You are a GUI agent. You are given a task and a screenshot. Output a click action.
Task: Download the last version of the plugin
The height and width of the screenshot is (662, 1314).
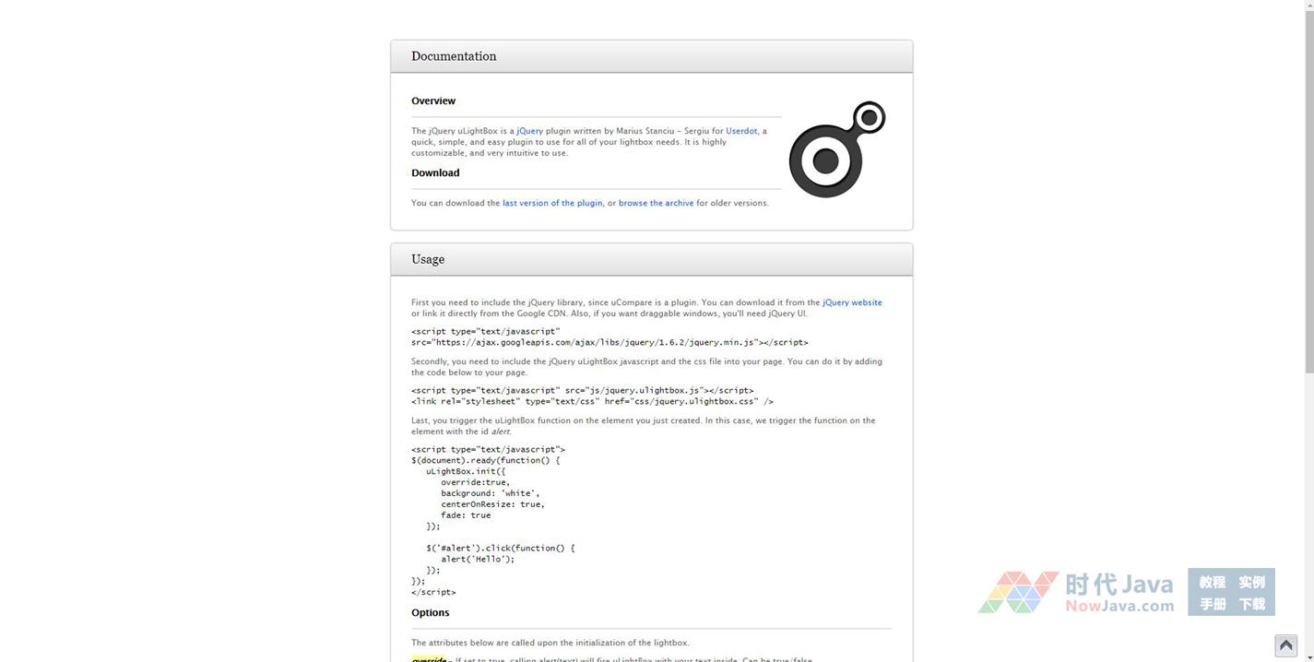tap(552, 203)
